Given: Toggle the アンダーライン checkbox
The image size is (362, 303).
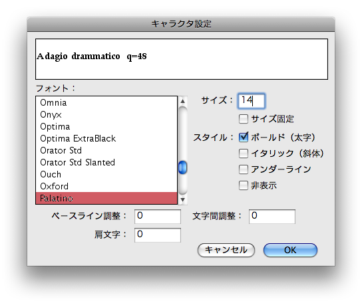Looking at the screenshot, I should tap(244, 169).
